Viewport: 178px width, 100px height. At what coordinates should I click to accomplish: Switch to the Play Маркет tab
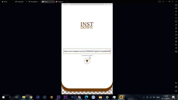point(33,2)
